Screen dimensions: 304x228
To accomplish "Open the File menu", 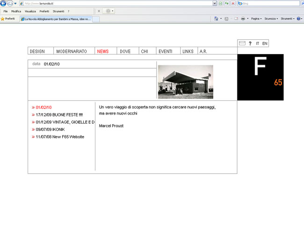I will coord(6,11).
